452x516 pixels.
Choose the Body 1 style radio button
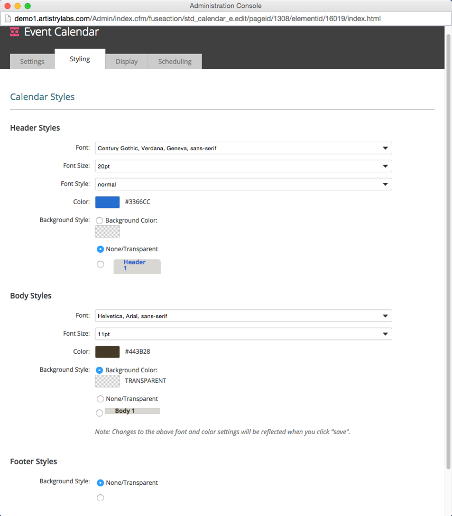[x=99, y=413]
